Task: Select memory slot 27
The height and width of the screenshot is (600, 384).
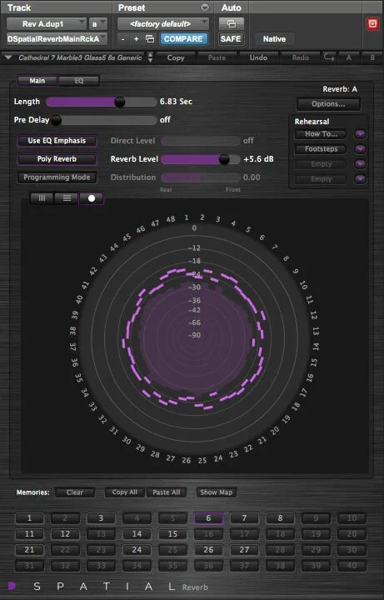Action: click(244, 550)
